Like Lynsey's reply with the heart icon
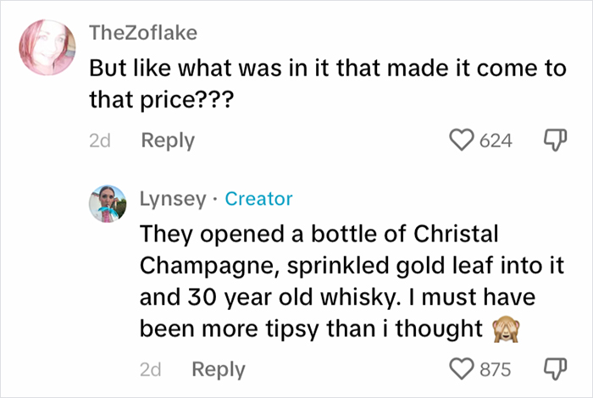Viewport: 593px width, 398px height. click(x=464, y=369)
